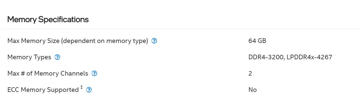The width and height of the screenshot is (360, 109).
Task: Click the word Supported in ECC row
Action: pyautogui.click(x=63, y=90)
